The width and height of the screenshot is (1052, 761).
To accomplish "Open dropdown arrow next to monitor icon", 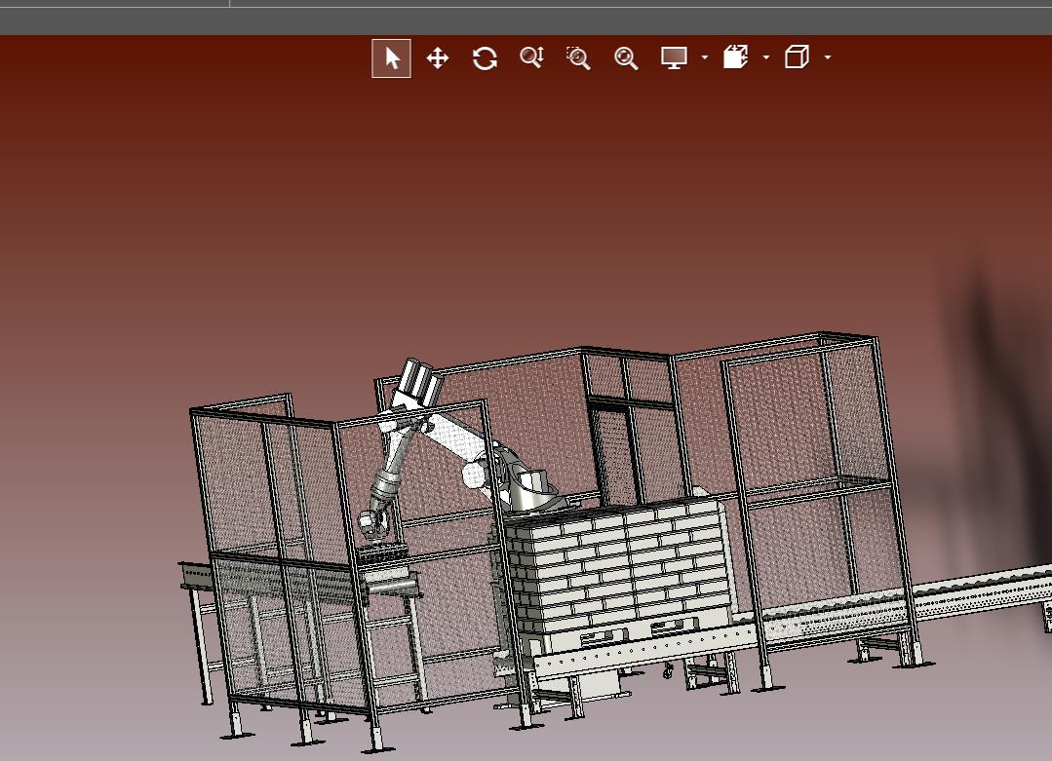I will click(x=705, y=57).
